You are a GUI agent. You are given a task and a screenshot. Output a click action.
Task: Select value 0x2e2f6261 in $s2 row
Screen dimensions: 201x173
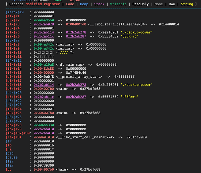[x=108, y=85]
